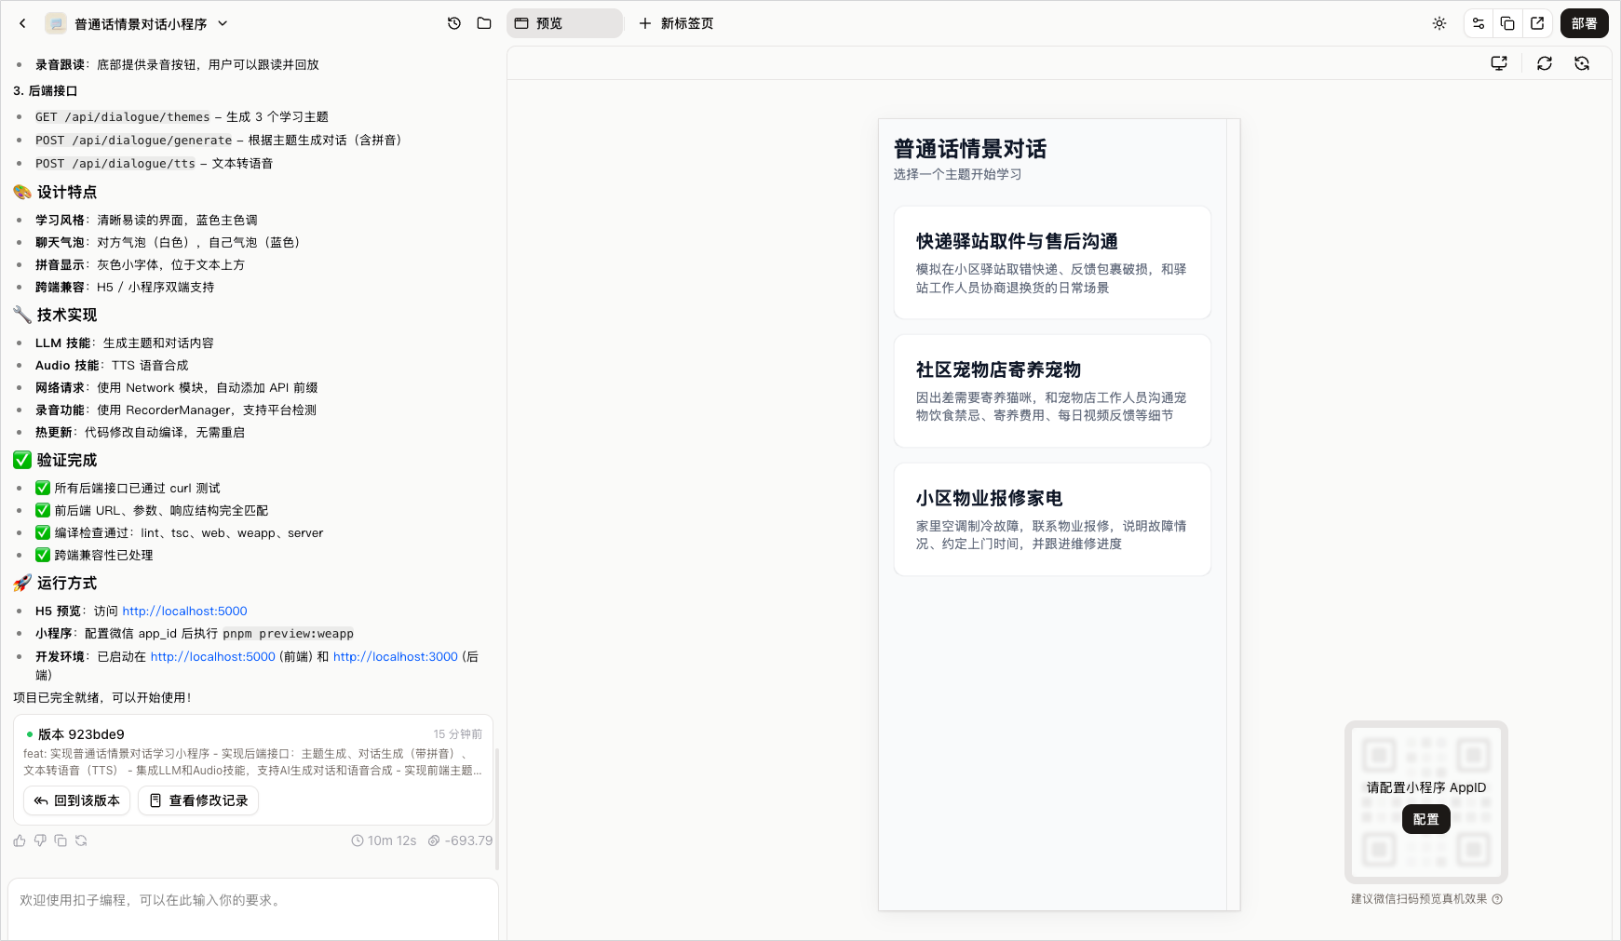Regenerate the response with the retry icon
Screen dimensions: 1621x941
coord(81,840)
